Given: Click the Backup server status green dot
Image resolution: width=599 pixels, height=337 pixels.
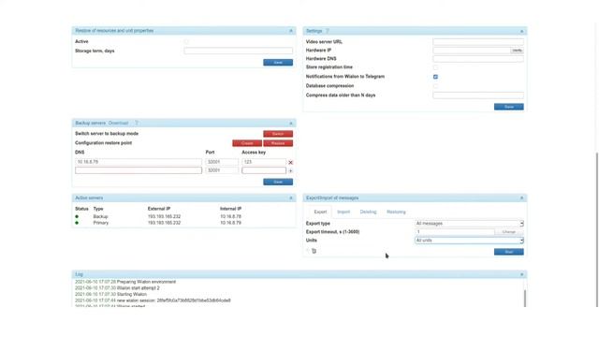Looking at the screenshot, I should click(x=77, y=216).
